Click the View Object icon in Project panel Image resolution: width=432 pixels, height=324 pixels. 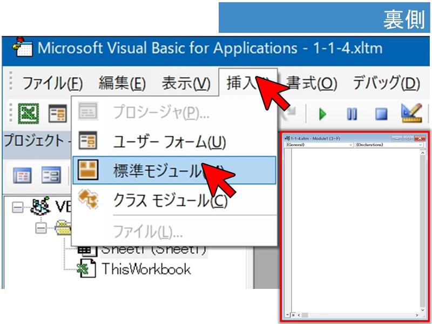(51, 175)
